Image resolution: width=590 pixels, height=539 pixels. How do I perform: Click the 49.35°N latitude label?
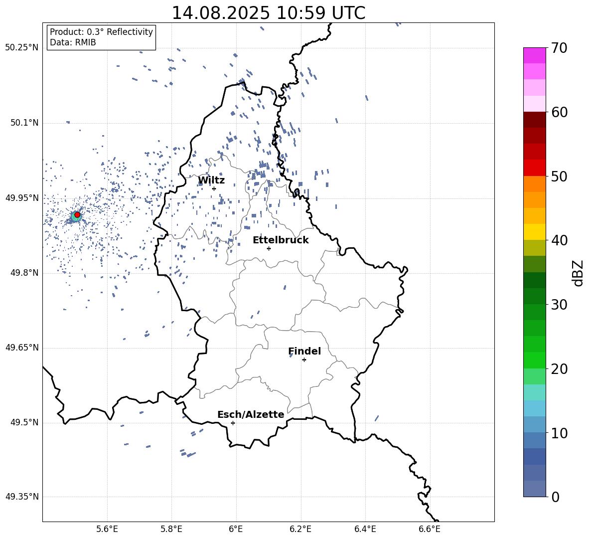point(22,497)
